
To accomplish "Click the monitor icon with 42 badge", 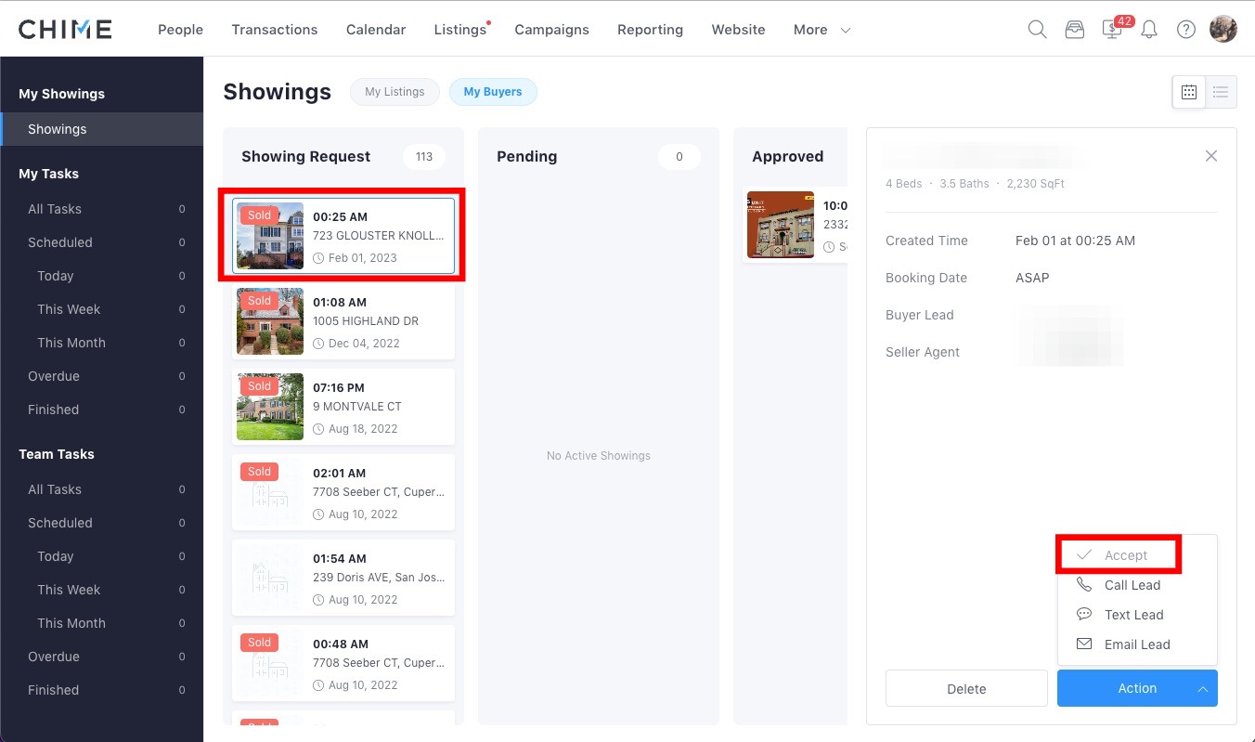I will 1111,30.
